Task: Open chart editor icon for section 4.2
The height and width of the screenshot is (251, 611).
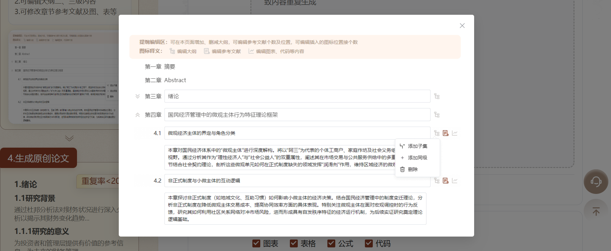Action: click(x=454, y=180)
